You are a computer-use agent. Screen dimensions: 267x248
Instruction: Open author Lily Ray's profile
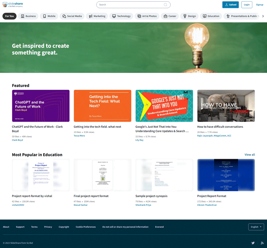[x=139, y=140]
